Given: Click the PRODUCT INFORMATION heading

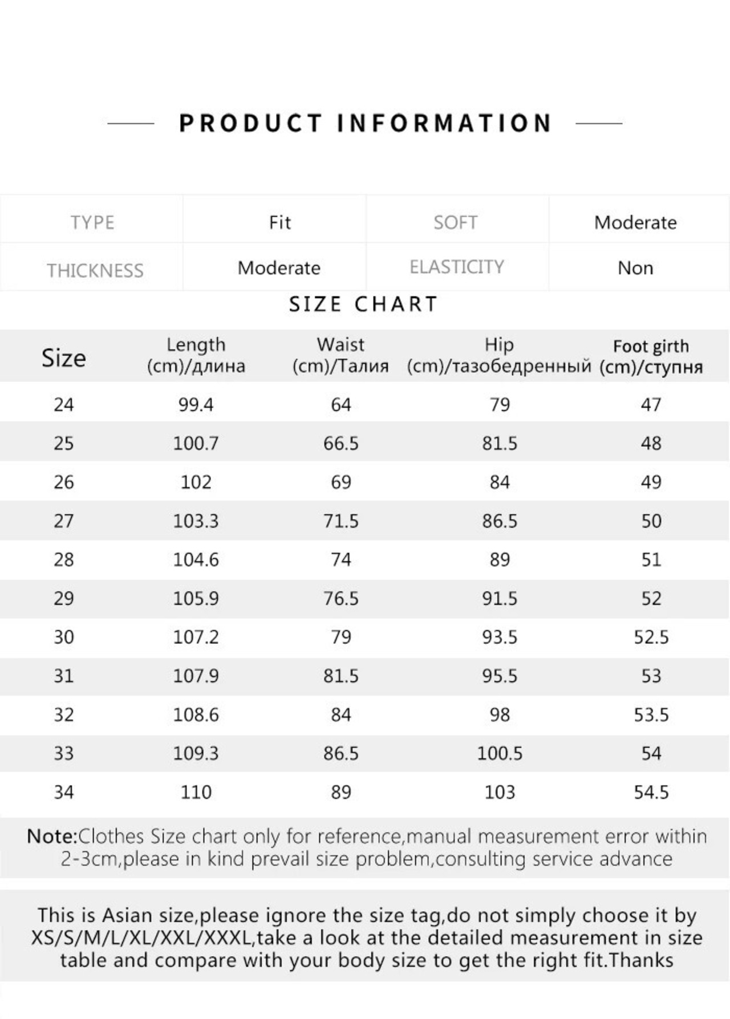Looking at the screenshot, I should [365, 123].
